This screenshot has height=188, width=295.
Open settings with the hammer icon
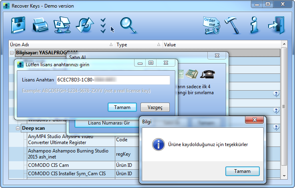(233, 25)
